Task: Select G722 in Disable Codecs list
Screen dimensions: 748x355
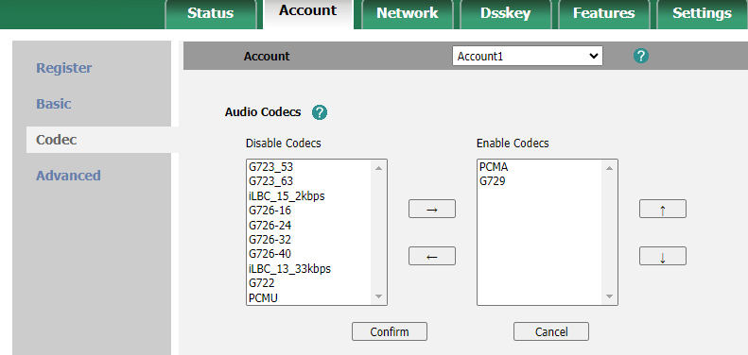Action: tap(309, 283)
